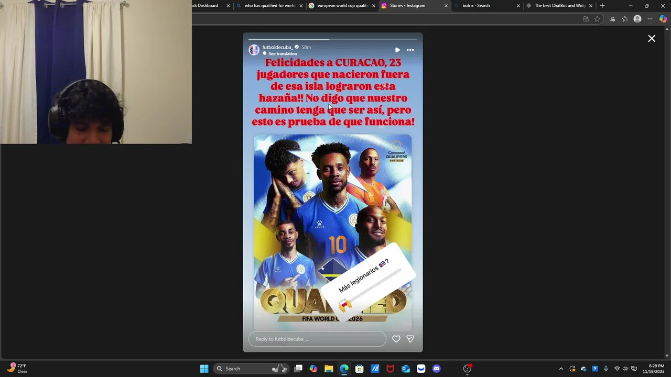Open Discord from the taskbar

point(436,369)
